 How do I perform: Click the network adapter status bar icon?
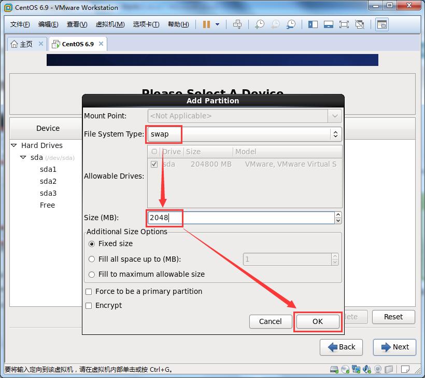[x=356, y=369]
